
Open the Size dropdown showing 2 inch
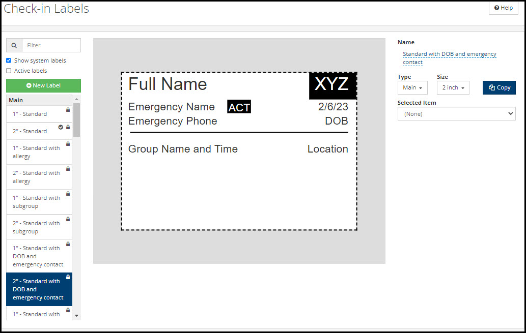(453, 88)
